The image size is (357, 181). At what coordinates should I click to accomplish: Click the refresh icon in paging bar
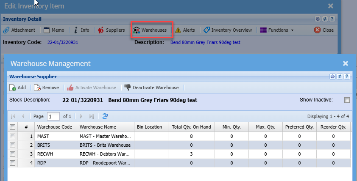(105, 116)
